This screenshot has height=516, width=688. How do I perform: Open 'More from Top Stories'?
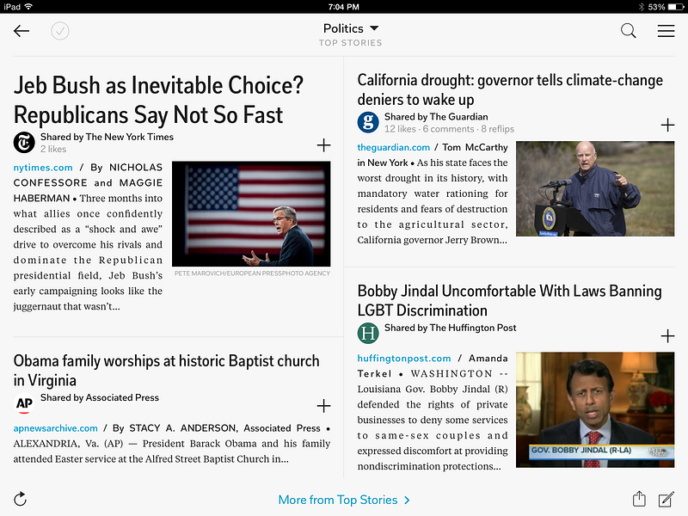pyautogui.click(x=344, y=500)
